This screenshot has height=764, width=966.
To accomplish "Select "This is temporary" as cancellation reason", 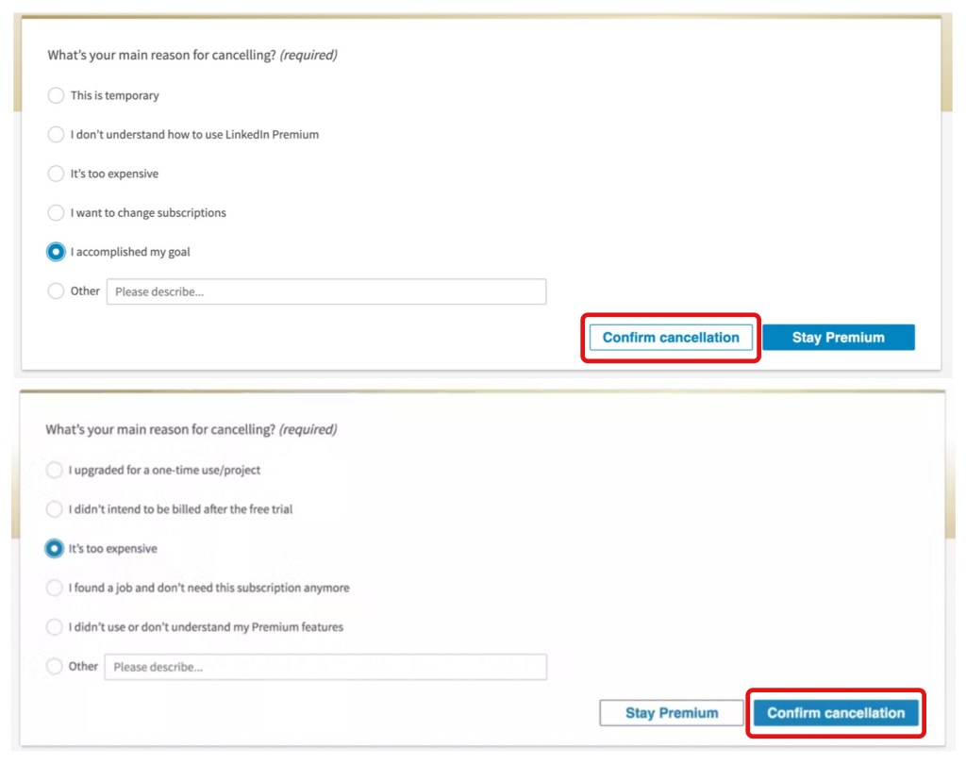I will pyautogui.click(x=56, y=95).
